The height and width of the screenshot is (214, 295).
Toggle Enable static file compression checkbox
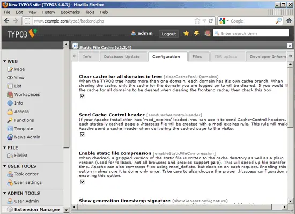point(82,182)
